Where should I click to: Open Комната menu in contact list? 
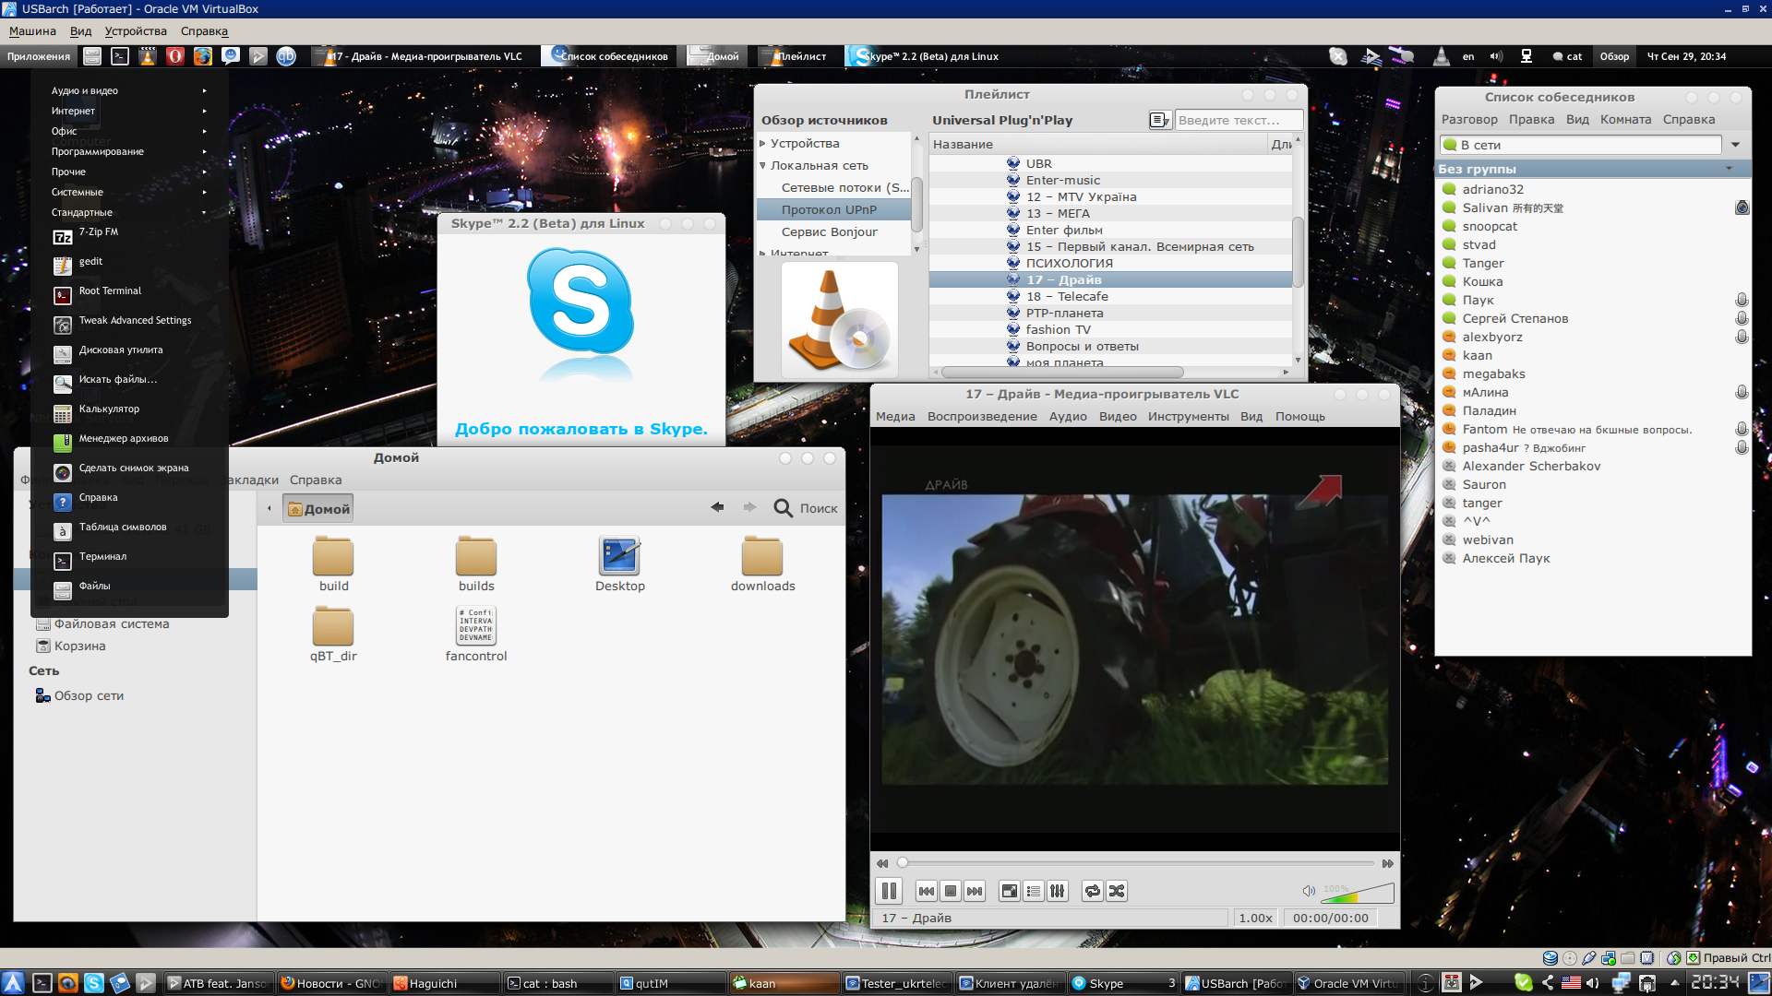[x=1625, y=120]
